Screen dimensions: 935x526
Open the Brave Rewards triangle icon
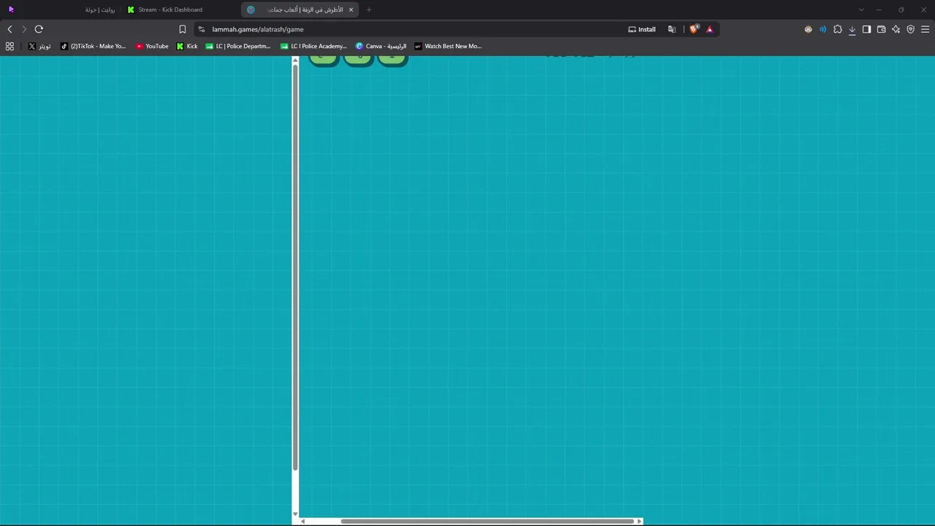(709, 29)
